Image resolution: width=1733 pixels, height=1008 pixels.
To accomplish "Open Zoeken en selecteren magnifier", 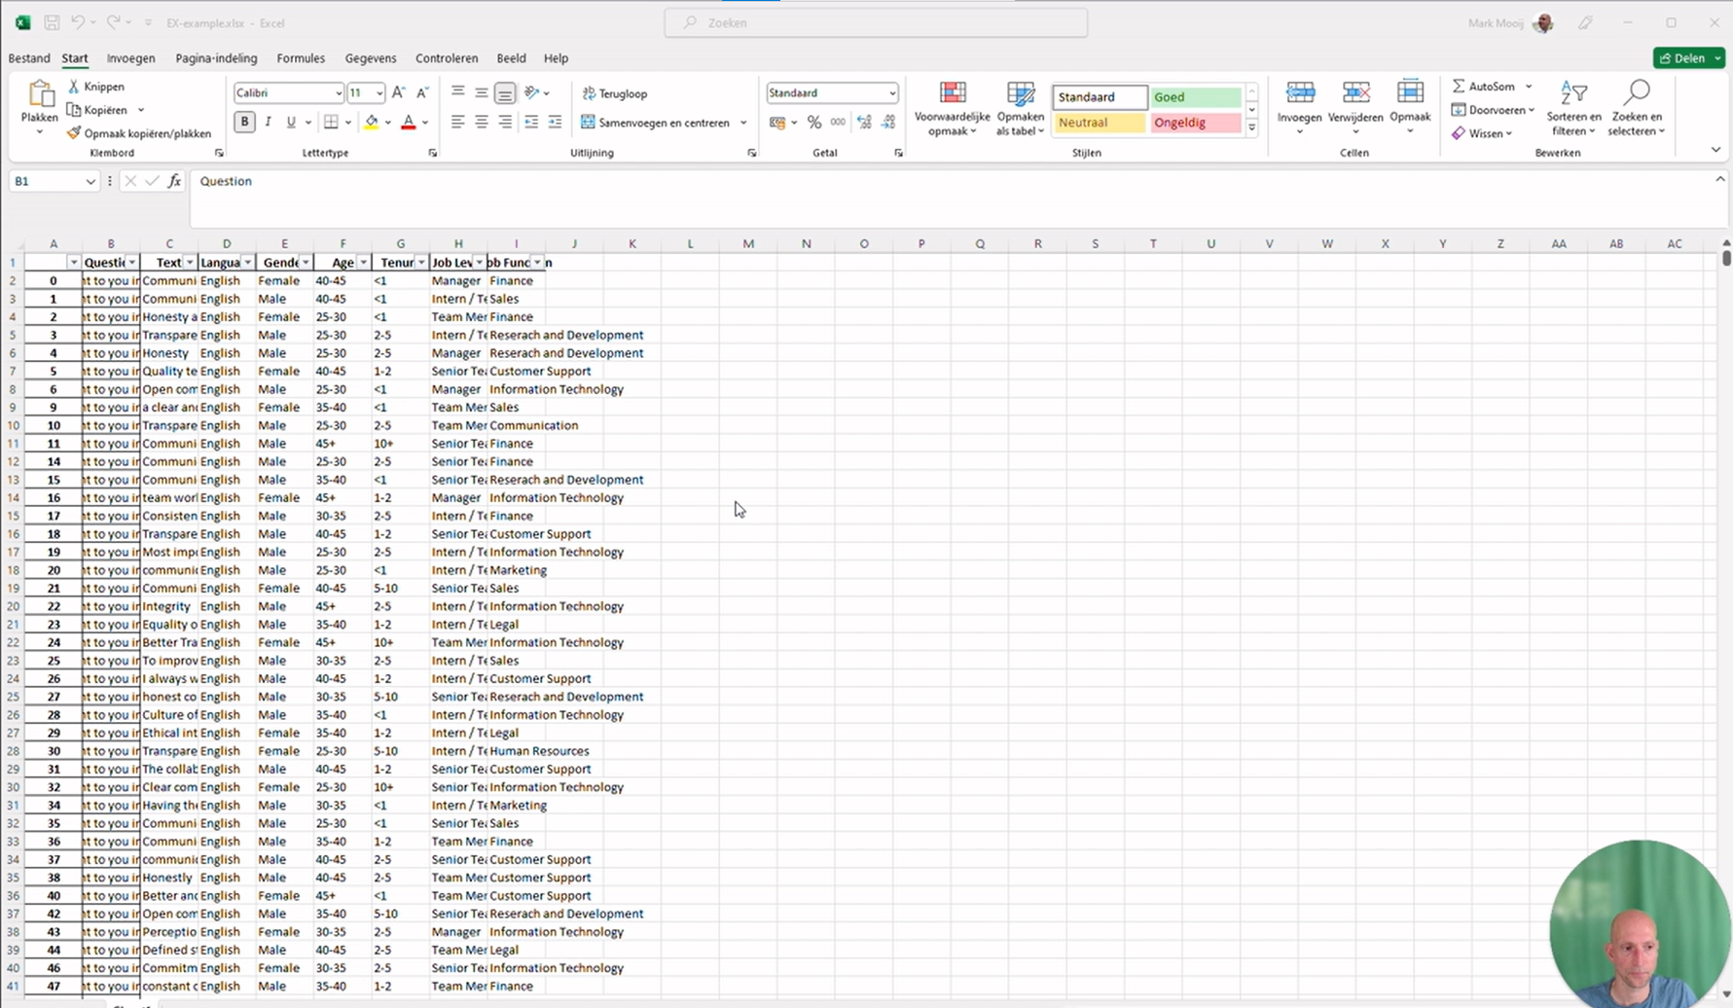I will tap(1636, 94).
